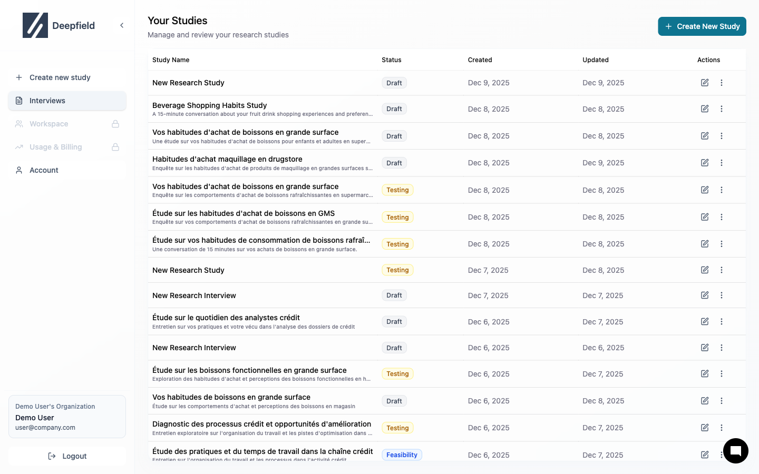Click the Logout button
The height and width of the screenshot is (474, 759).
coord(67,456)
